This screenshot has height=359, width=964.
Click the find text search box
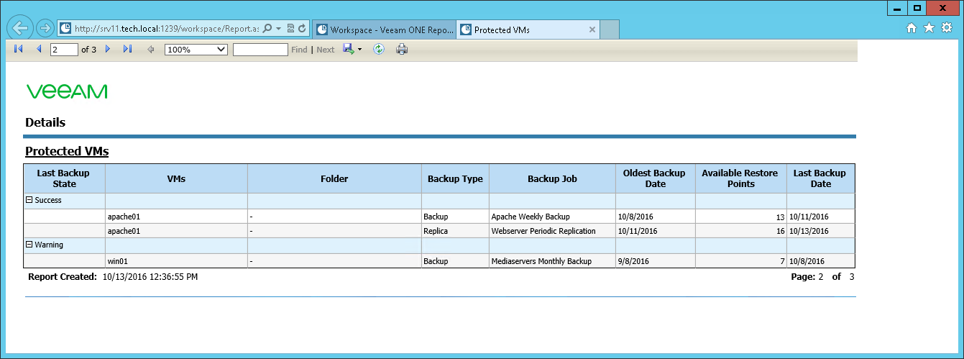point(260,50)
